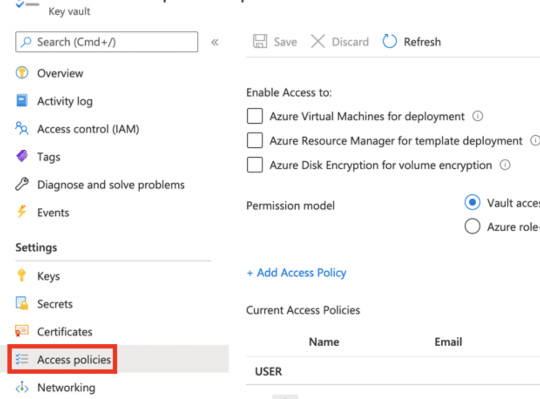Viewport: 540px width, 399px height.
Task: Open Diagnose and solve problems
Action: click(x=110, y=184)
